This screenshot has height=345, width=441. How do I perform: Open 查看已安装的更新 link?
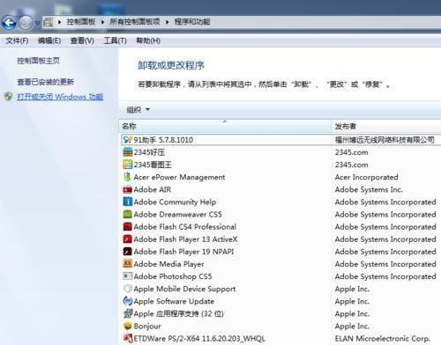click(x=45, y=82)
